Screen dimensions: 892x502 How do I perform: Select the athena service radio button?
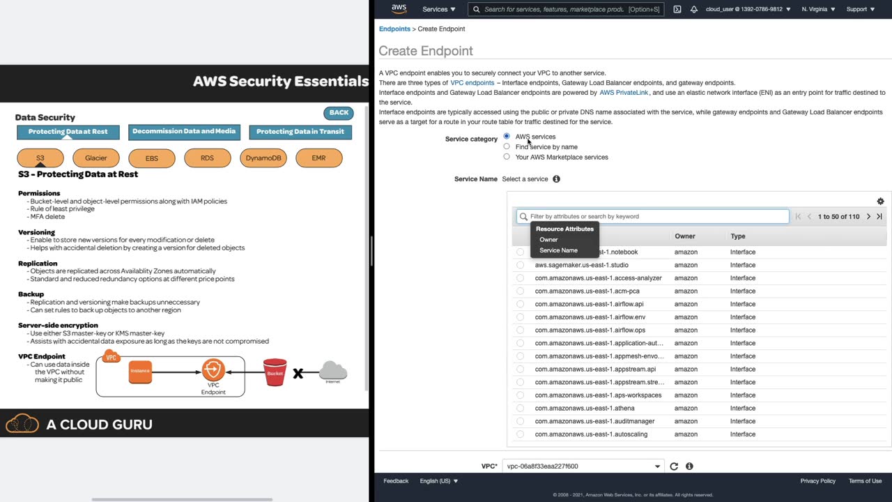520,408
